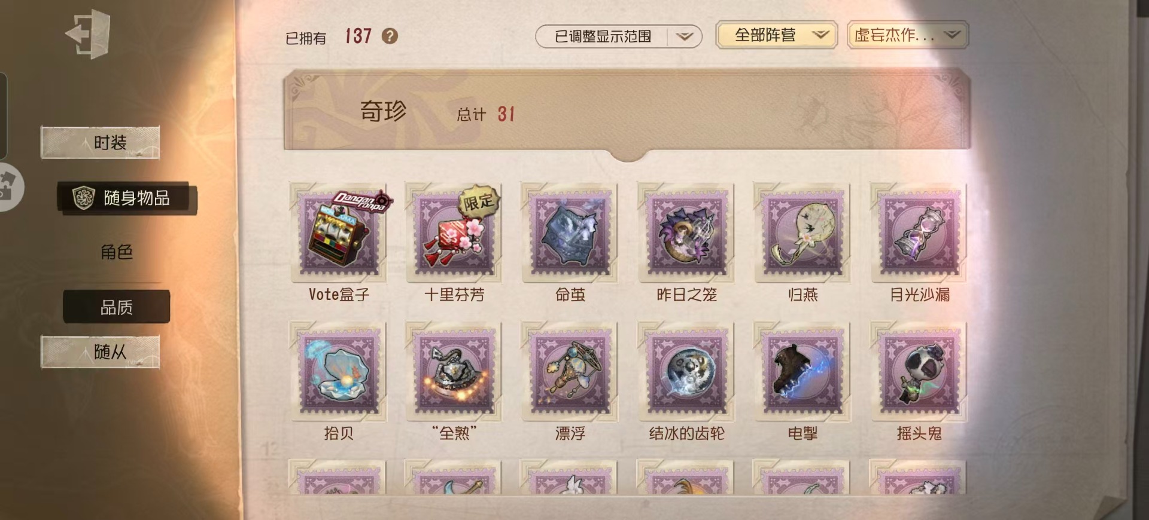The image size is (1149, 520).
Task: Pick the 昨日之笼 accessory icon
Action: [x=686, y=233]
